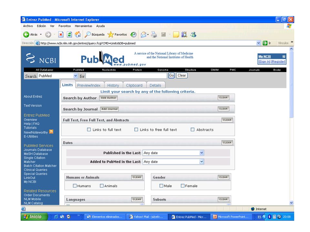Open Clinical Queries in the sidebar
The image size is (310, 232).
coord(36,170)
